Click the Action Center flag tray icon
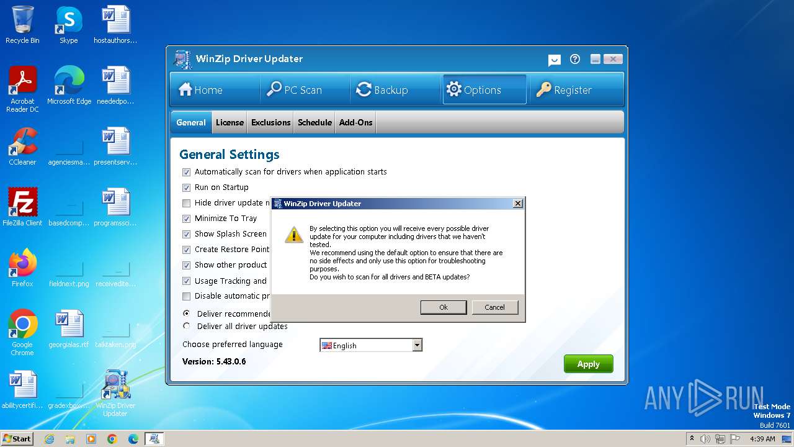This screenshot has height=447, width=794. coord(734,439)
